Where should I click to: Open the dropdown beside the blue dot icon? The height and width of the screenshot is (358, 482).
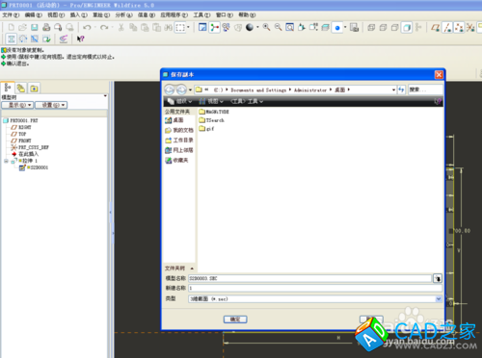[x=346, y=28]
